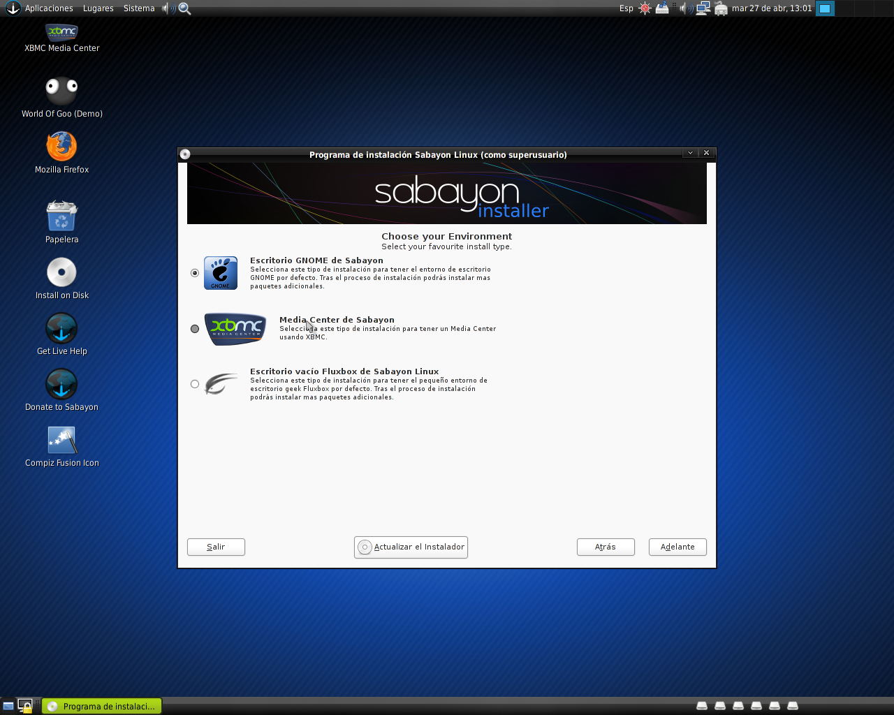Image resolution: width=894 pixels, height=715 pixels.
Task: Click Programa de instalaci... taskbar button
Action: 102,706
